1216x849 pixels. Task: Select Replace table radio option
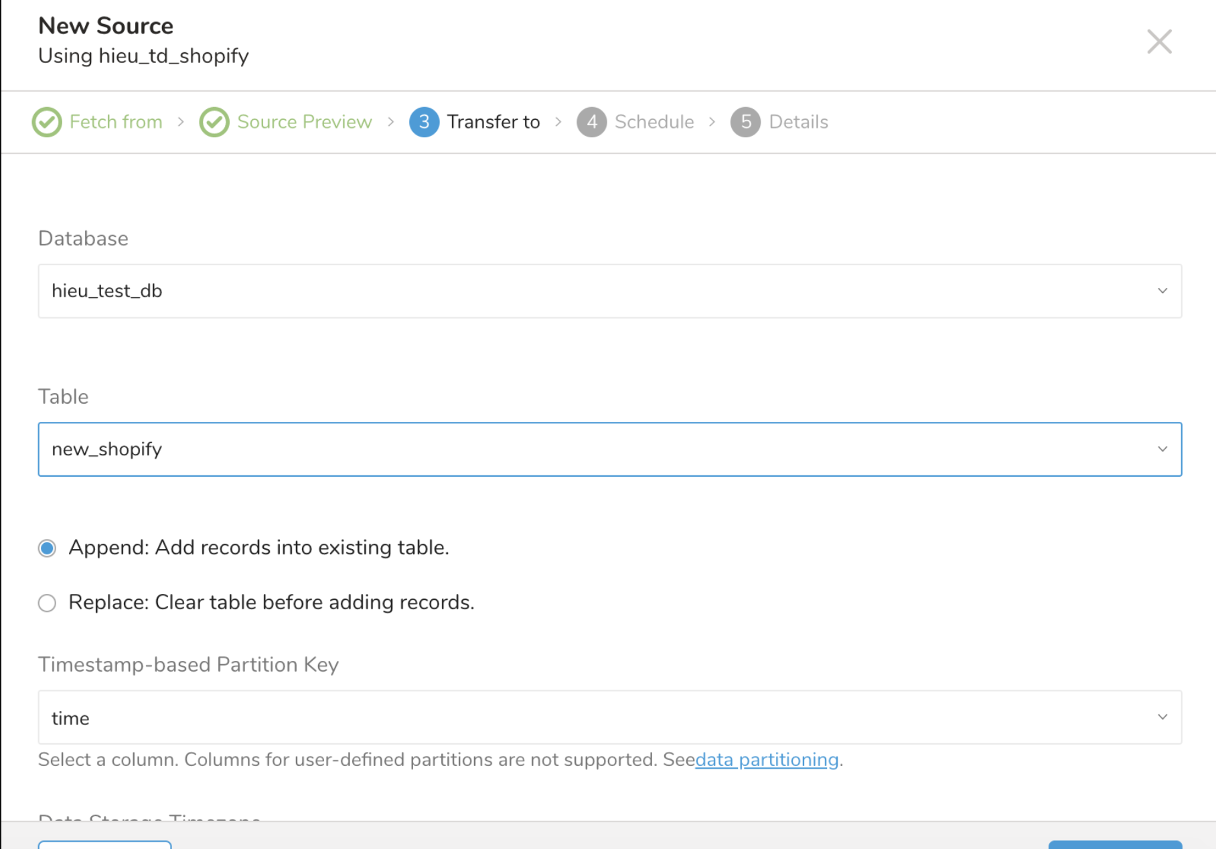pos(47,603)
